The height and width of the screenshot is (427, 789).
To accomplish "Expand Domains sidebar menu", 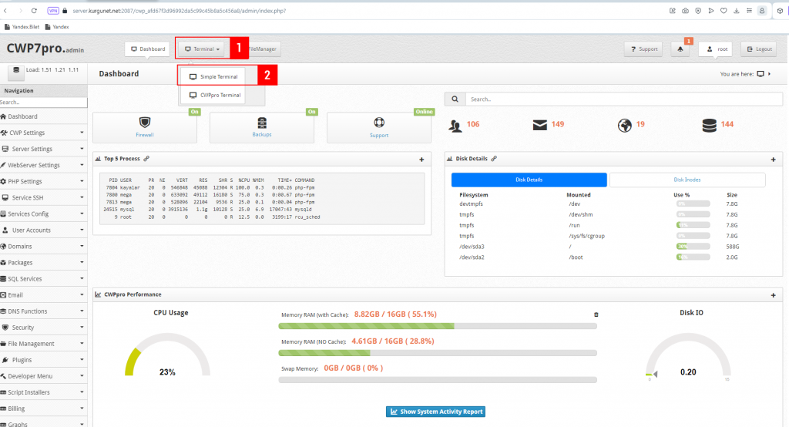I will [43, 246].
